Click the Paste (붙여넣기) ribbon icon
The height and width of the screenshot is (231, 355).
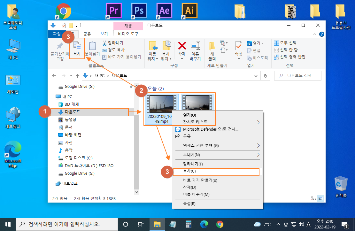[x=92, y=49]
